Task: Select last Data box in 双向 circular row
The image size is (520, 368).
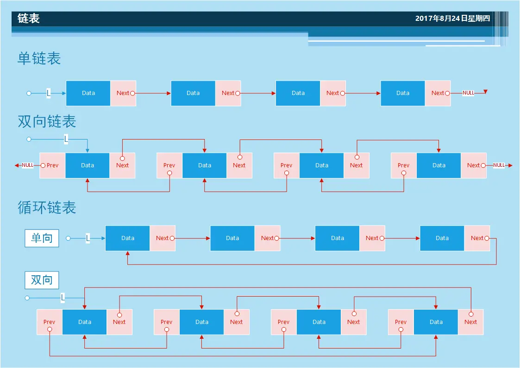Action: (x=436, y=322)
